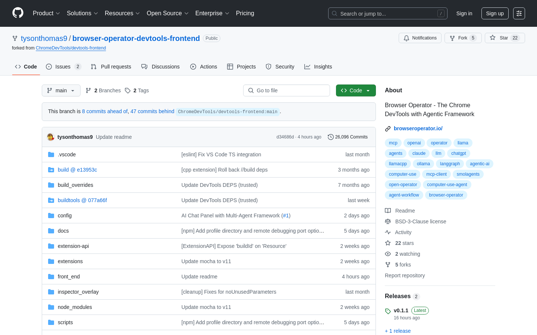Expand the Resources menu
The image size is (537, 335).
tap(122, 13)
